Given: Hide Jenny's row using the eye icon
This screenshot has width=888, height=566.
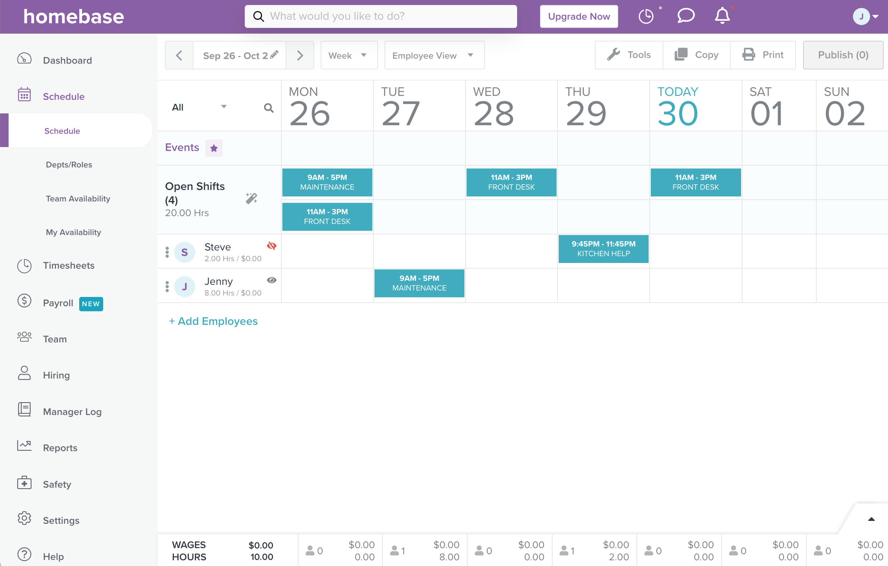Looking at the screenshot, I should click(272, 280).
